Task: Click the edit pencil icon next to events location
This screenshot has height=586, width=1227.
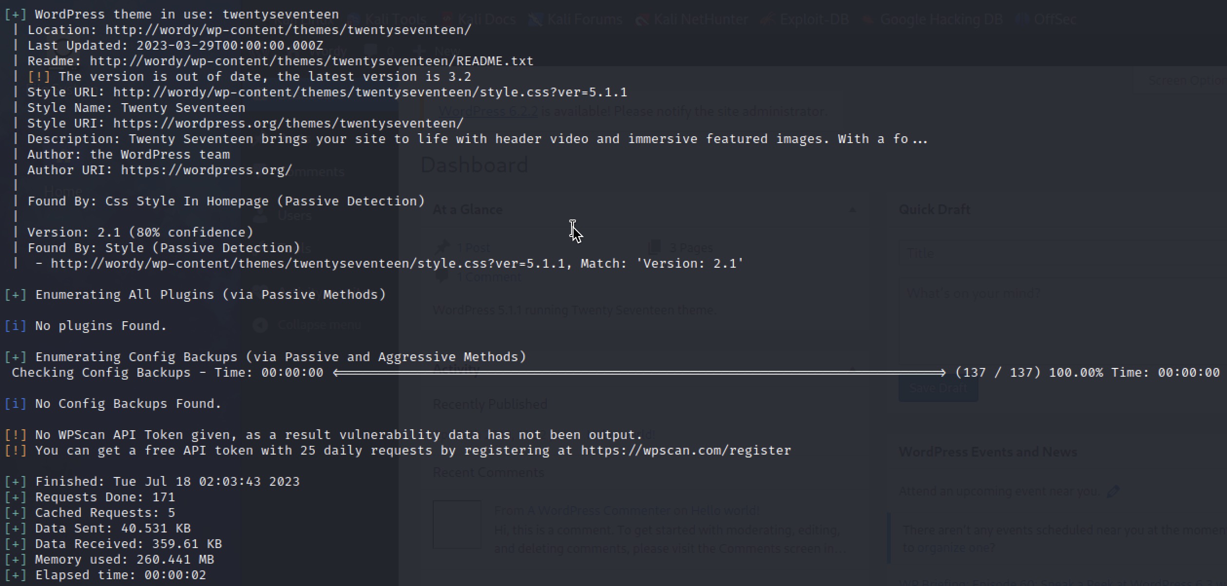Action: [x=1113, y=492]
